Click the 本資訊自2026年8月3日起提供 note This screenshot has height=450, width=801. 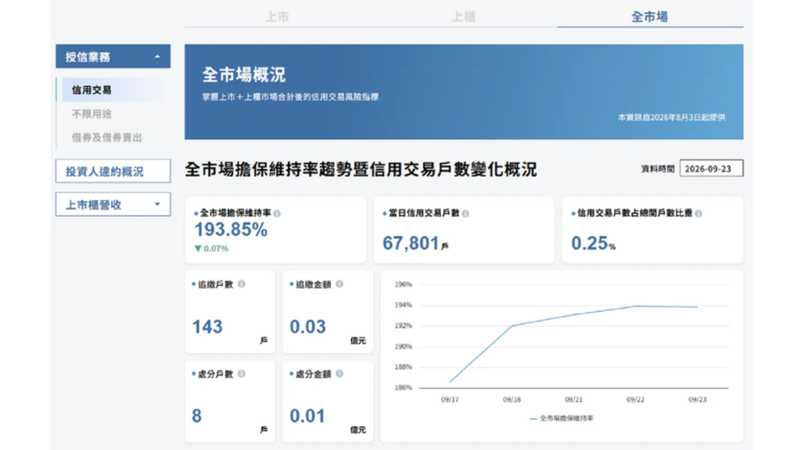[x=671, y=117]
